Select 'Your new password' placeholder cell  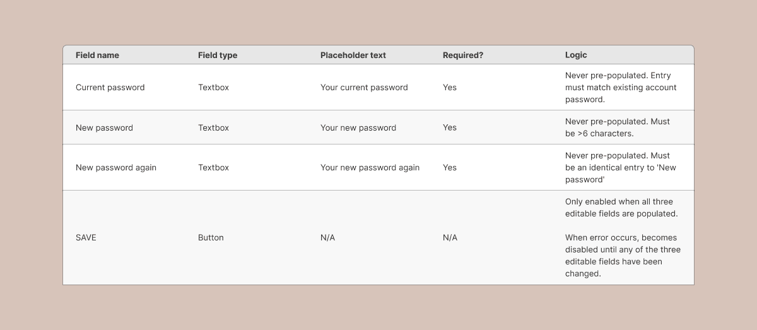pos(358,127)
